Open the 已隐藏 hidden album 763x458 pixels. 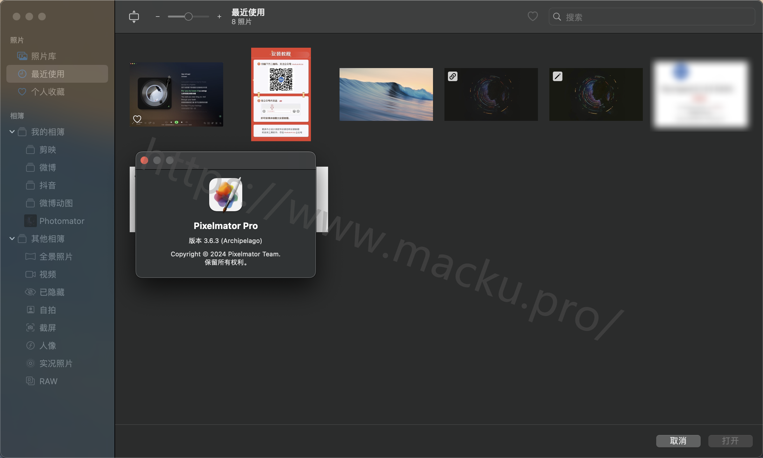(57, 292)
